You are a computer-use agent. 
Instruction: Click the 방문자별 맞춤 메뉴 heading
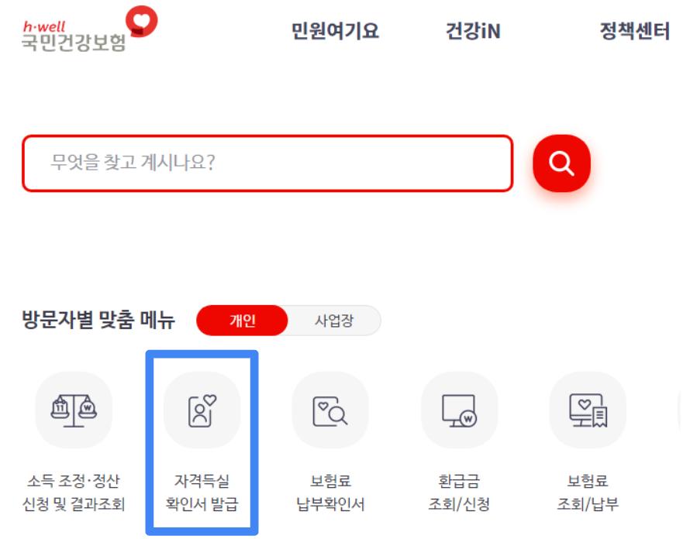point(98,320)
